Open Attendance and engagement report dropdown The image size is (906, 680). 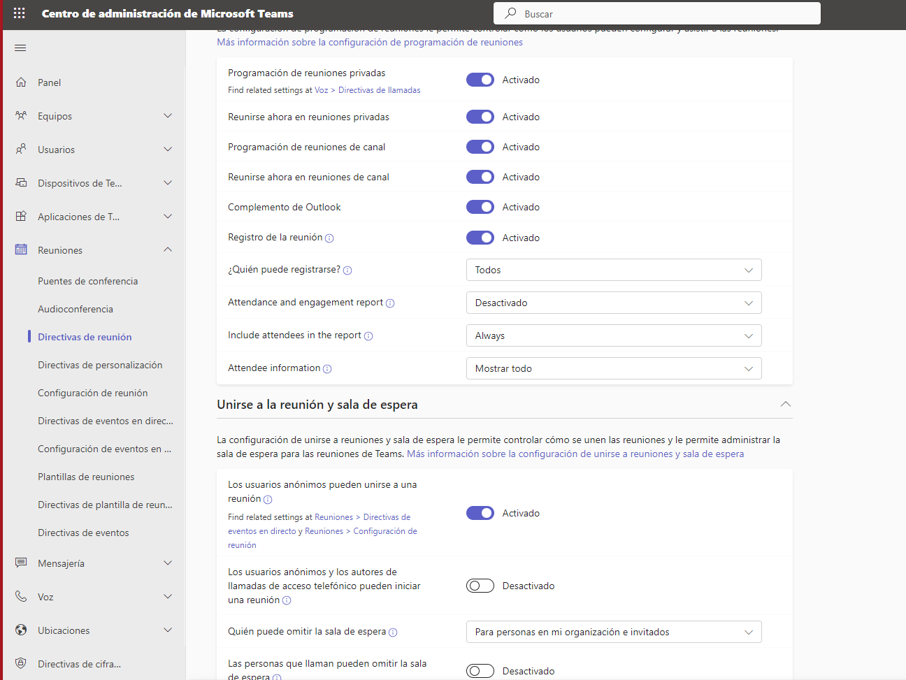614,303
